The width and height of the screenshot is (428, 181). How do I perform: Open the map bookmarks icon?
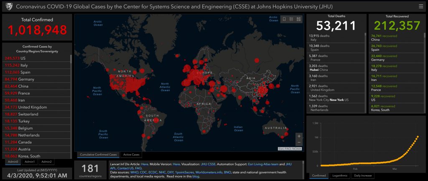pyautogui.click(x=284, y=19)
